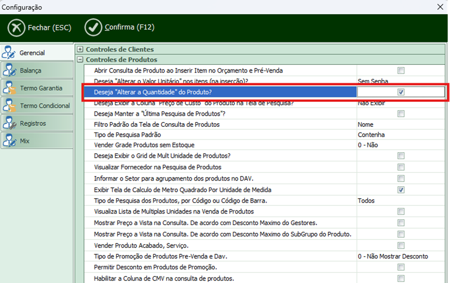450x283 pixels.
Task: Select the Mix sidebar icon
Action: tap(9, 141)
